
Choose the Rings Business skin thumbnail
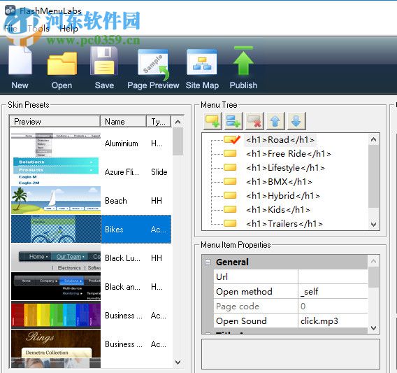[x=56, y=344]
